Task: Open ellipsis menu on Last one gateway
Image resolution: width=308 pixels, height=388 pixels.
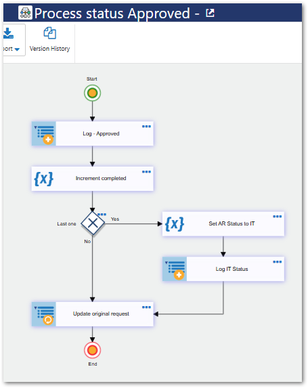Action: (x=102, y=214)
